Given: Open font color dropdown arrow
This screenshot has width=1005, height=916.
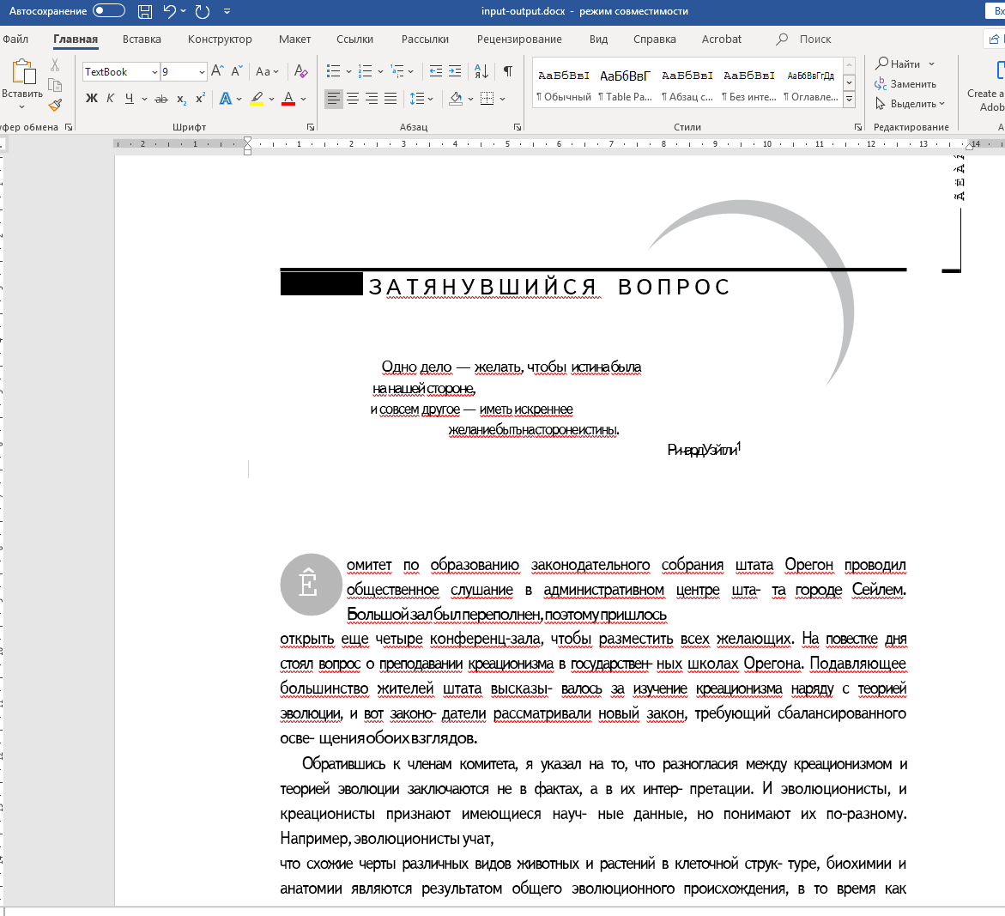Looking at the screenshot, I should point(303,99).
